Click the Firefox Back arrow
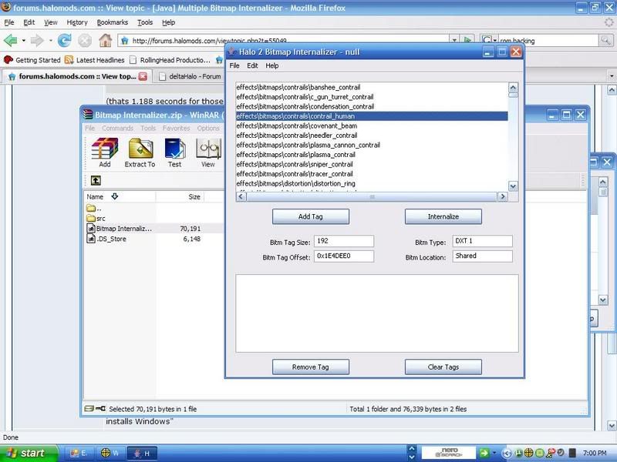Viewport: 617px width, 462px height. pos(10,40)
